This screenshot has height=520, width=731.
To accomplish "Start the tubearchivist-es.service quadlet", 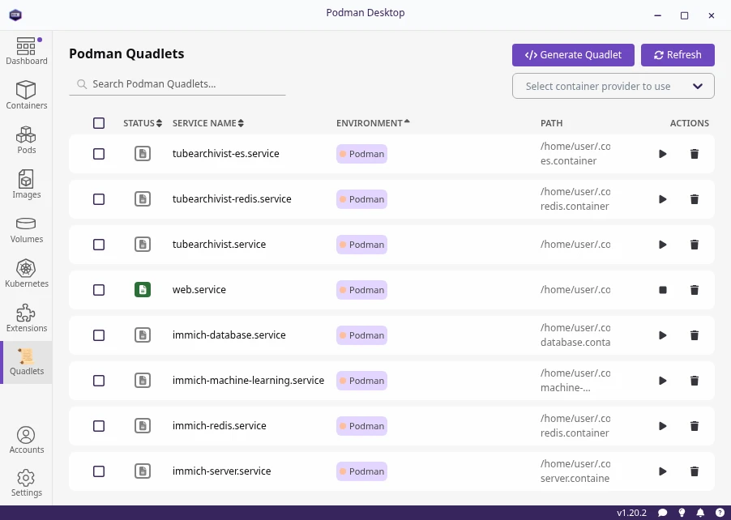I will click(x=663, y=154).
